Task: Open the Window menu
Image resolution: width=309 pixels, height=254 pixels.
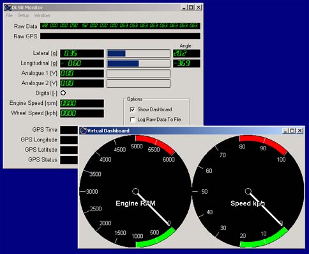Action: point(42,15)
